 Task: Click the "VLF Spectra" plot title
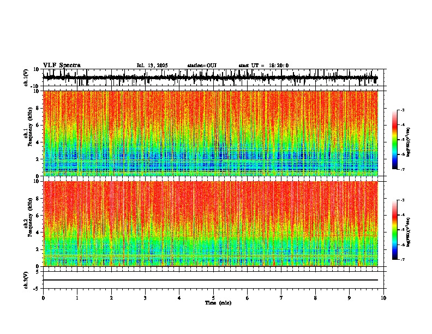(x=62, y=65)
